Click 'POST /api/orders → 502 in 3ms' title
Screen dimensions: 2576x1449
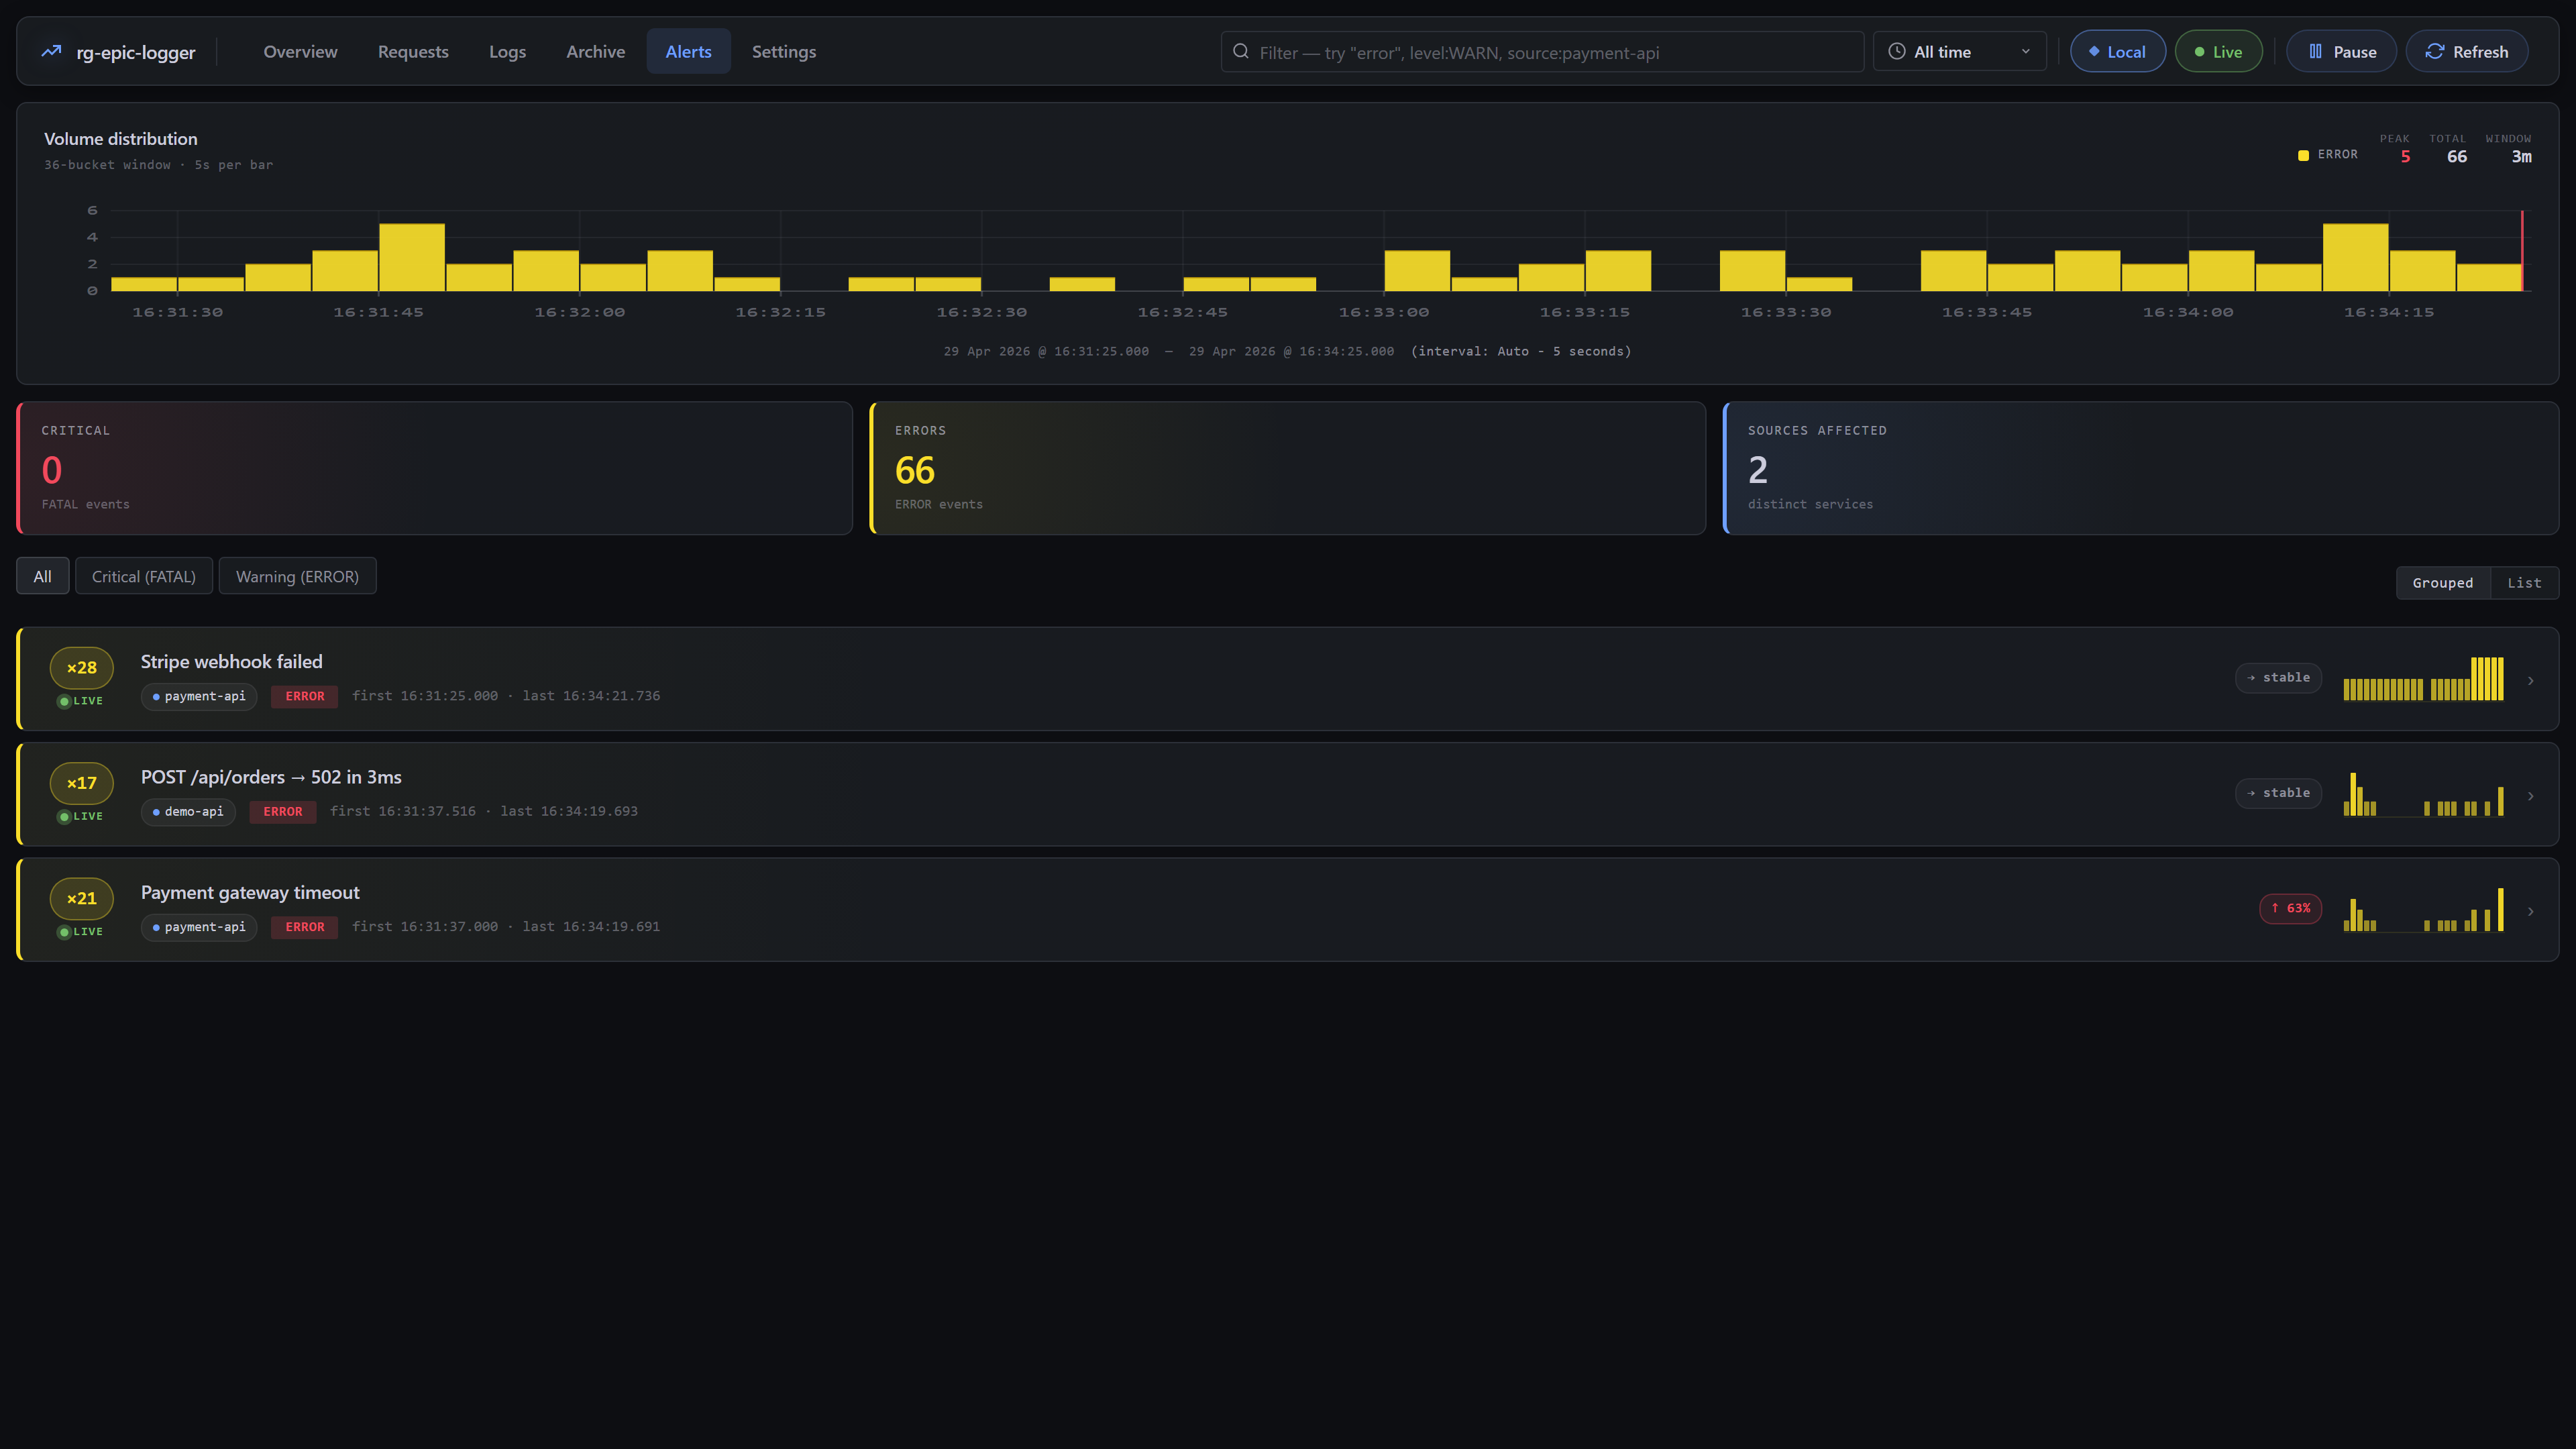click(x=271, y=777)
